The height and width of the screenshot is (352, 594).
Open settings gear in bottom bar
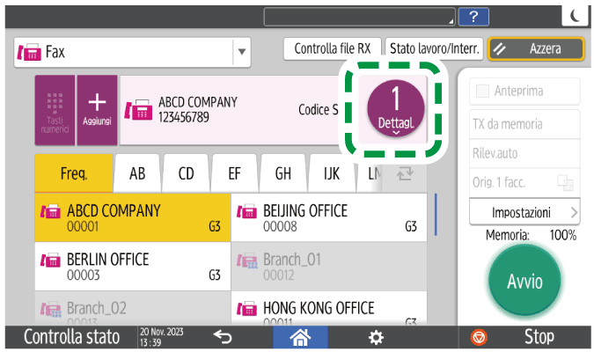[x=376, y=337]
